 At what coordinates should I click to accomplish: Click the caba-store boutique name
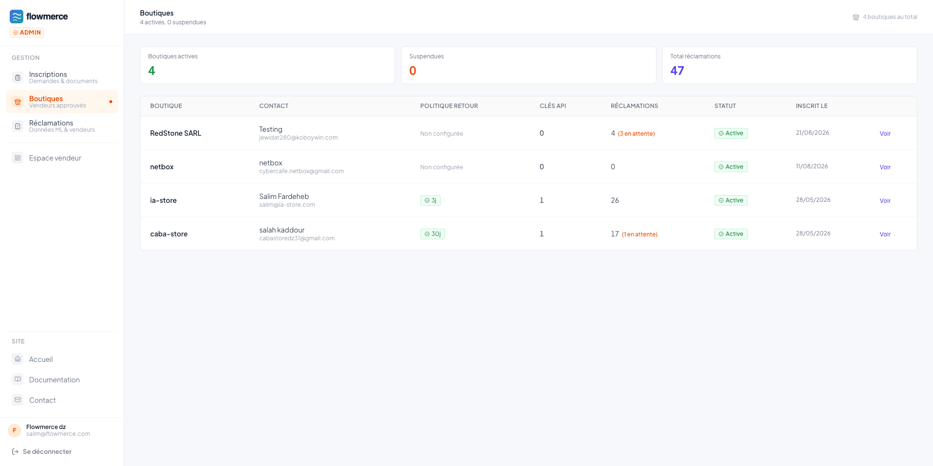[169, 234]
